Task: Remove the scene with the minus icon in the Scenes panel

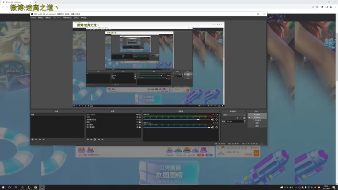Action: pyautogui.click(x=36, y=139)
